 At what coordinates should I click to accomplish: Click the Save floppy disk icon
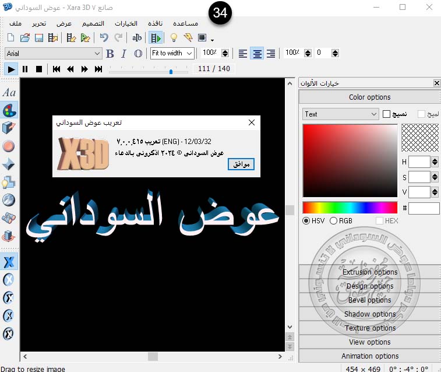pyautogui.click(x=39, y=38)
